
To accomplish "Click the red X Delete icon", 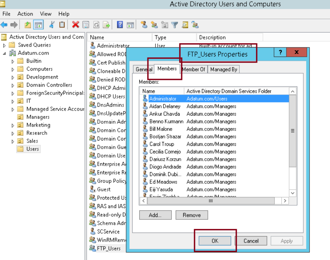I will click(x=75, y=25).
